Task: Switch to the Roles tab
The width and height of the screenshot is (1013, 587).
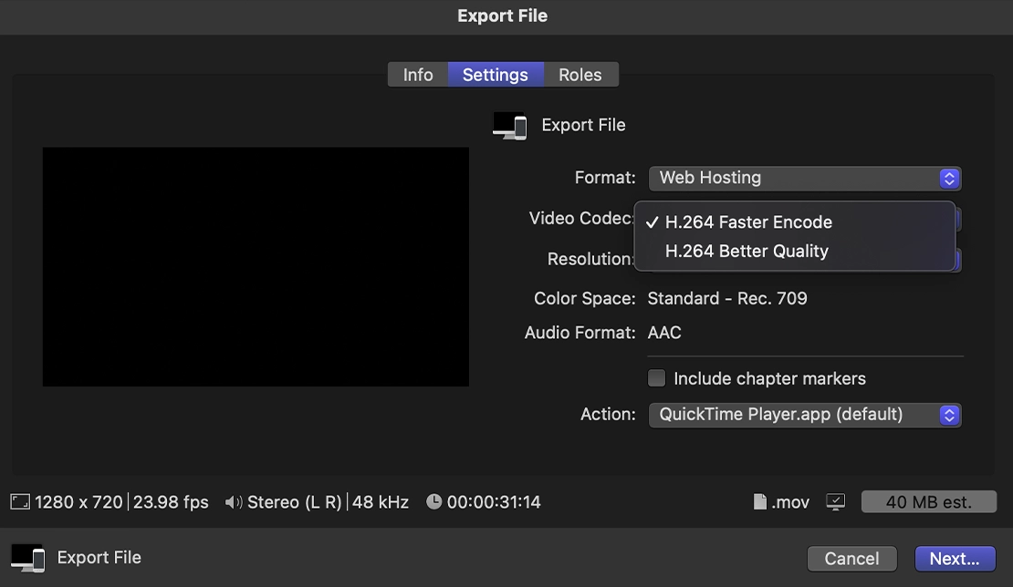Action: (580, 75)
